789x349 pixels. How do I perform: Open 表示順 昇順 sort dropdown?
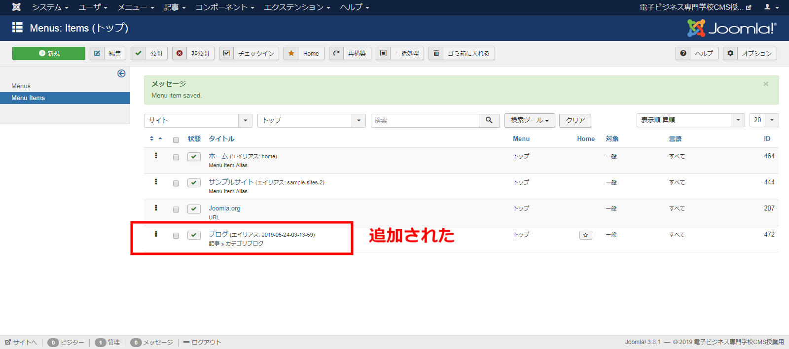click(690, 120)
